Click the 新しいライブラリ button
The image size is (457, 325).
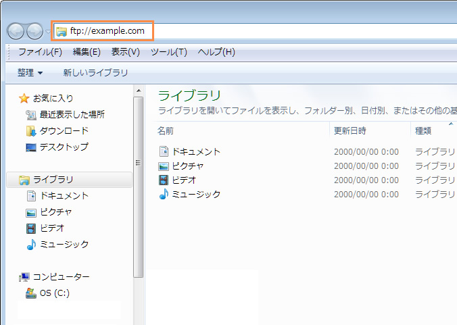point(95,72)
